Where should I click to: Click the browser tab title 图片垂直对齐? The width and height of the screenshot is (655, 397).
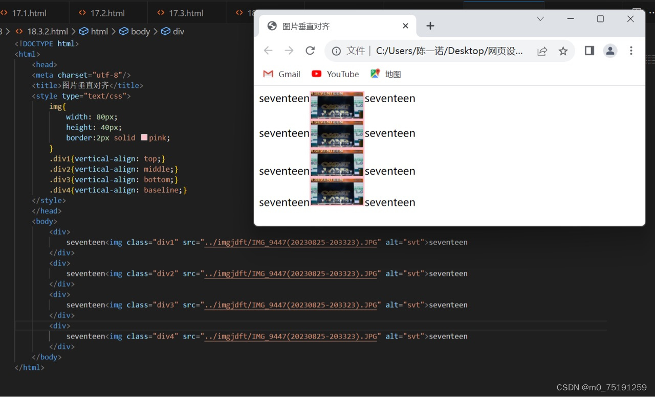point(306,26)
